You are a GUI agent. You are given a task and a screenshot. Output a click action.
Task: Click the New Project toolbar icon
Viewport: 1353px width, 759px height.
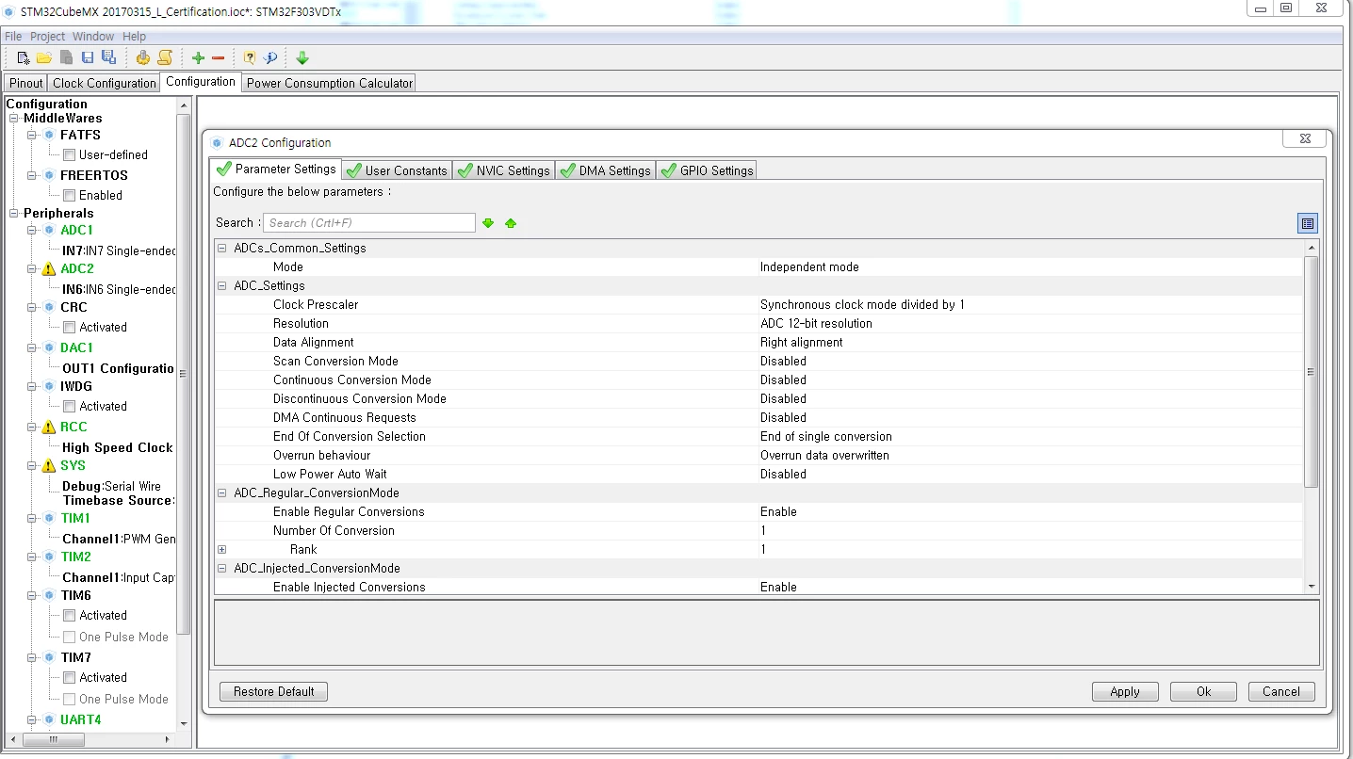pos(24,58)
